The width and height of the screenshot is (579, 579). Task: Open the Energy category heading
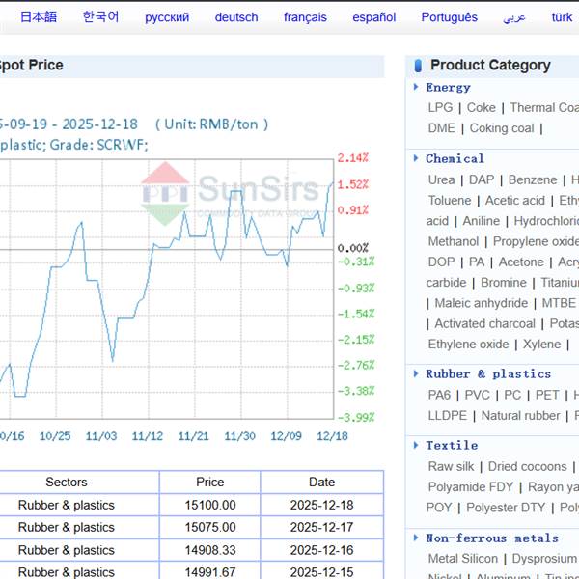point(448,88)
